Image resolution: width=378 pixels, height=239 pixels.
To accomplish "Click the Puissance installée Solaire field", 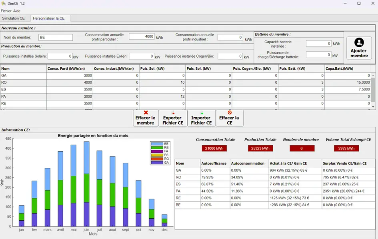I will click(60, 56).
